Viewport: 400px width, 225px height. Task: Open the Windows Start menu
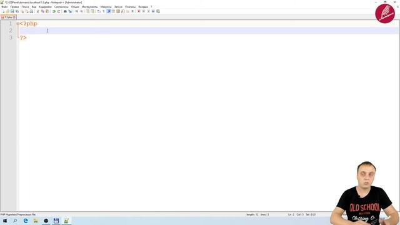(5, 221)
